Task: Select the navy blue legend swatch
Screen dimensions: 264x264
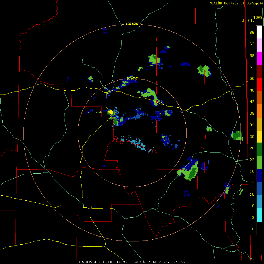Action: [259, 176]
